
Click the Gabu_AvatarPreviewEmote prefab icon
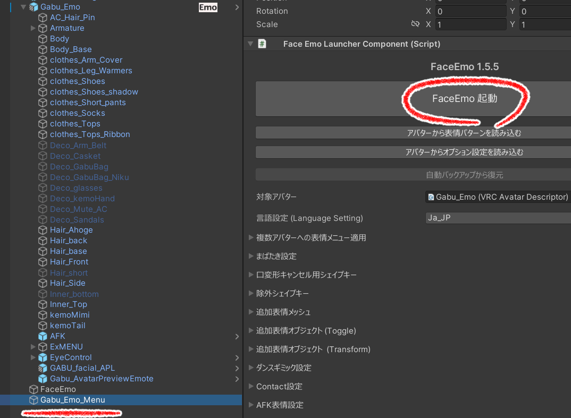click(x=43, y=379)
